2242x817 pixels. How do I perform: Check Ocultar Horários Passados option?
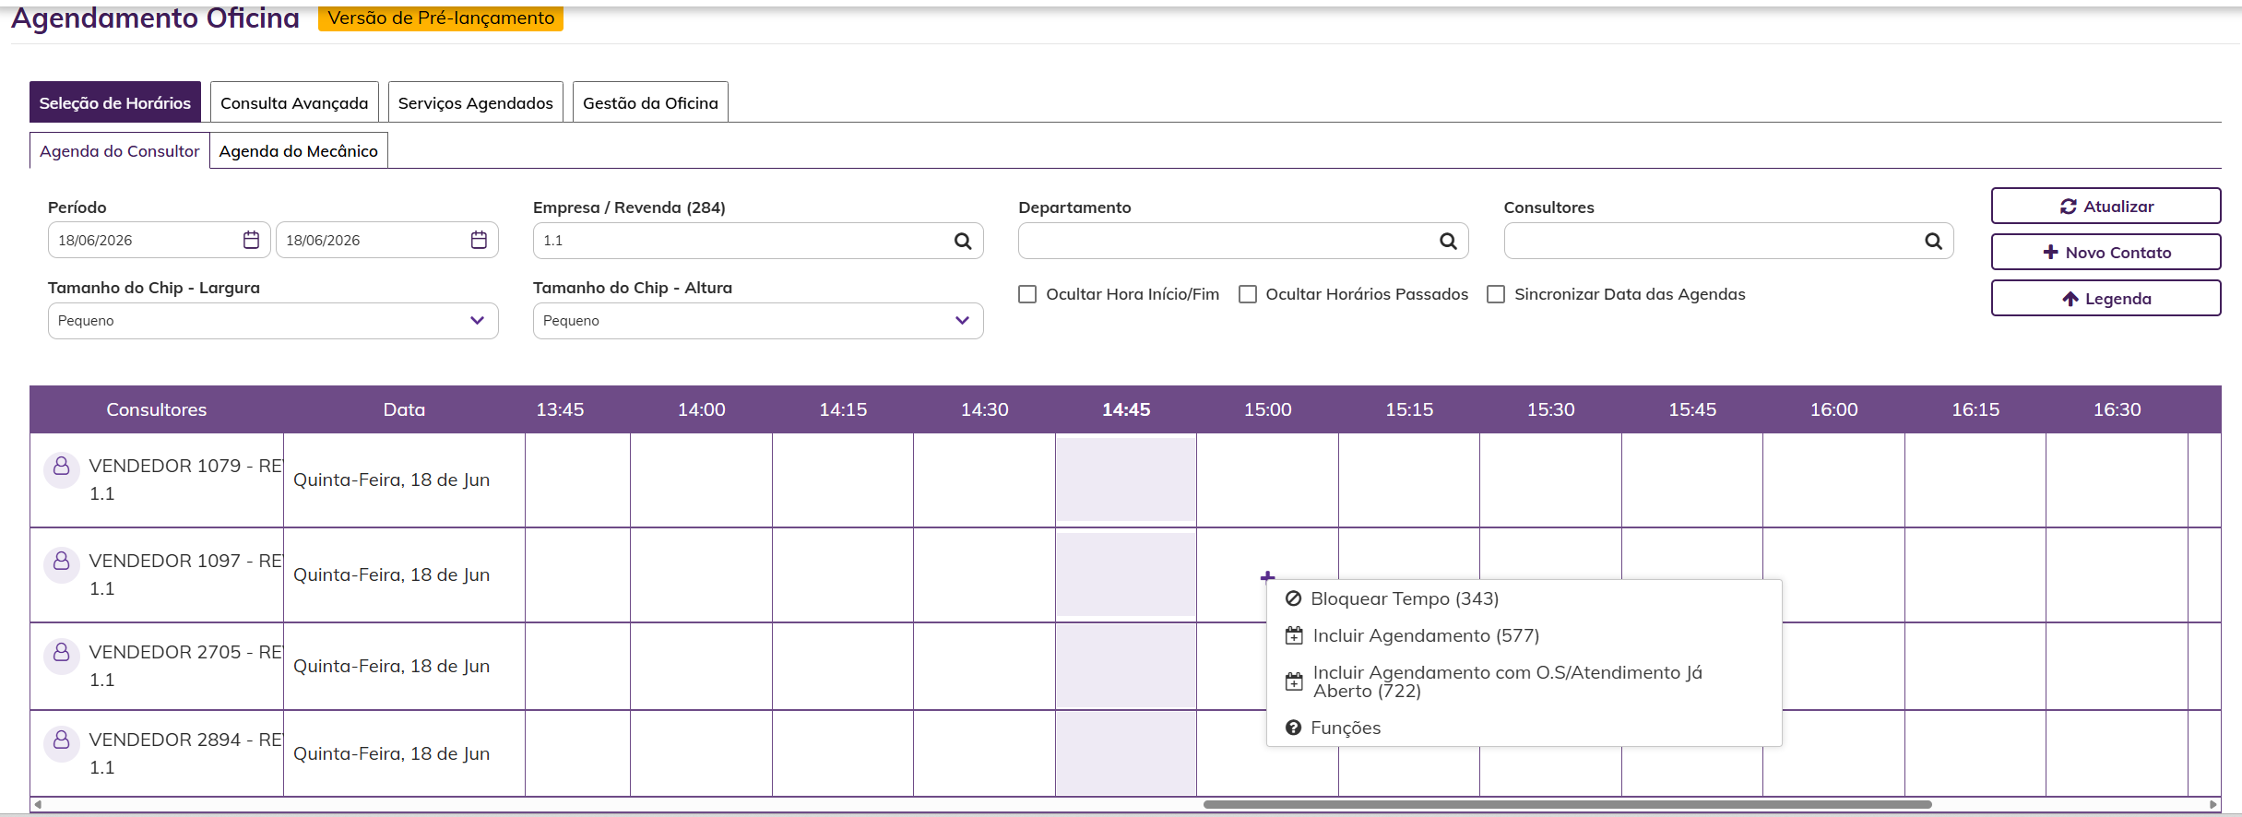tap(1247, 294)
